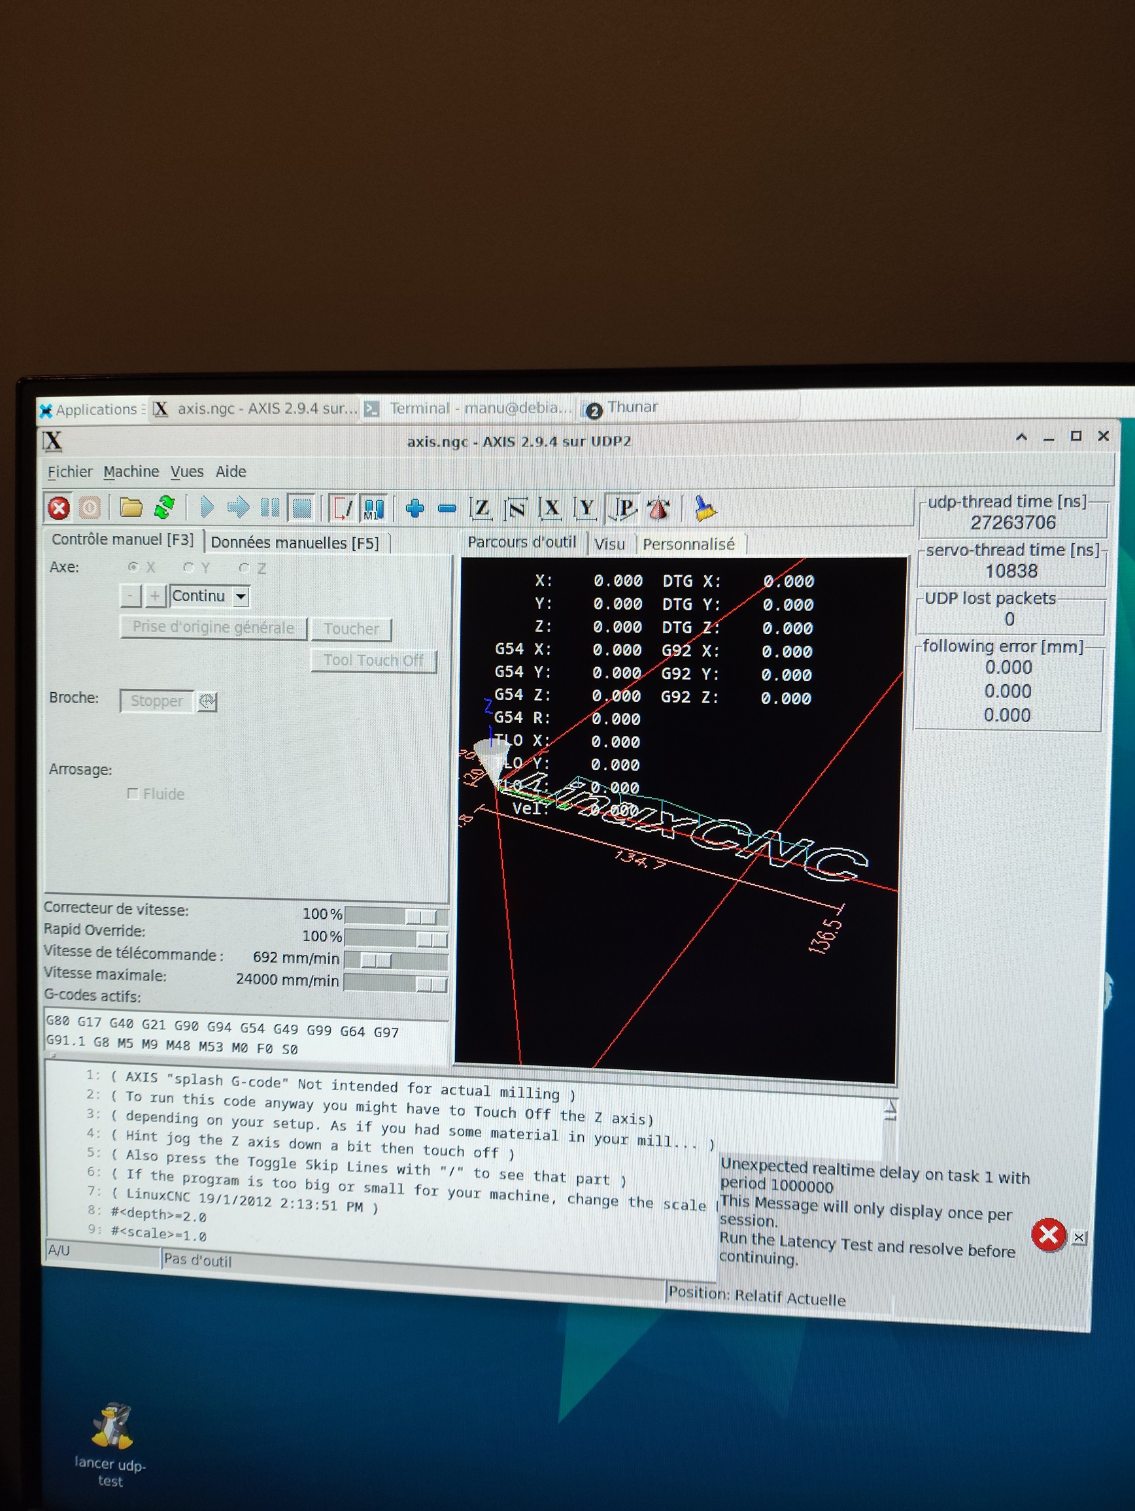Toggle rotate mode with the cone icon
1135x1511 pixels.
(658, 509)
